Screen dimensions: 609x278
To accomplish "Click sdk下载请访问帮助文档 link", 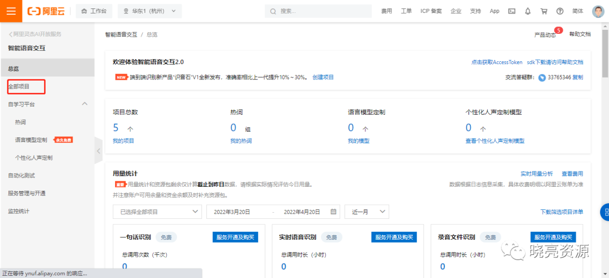I will coord(555,62).
